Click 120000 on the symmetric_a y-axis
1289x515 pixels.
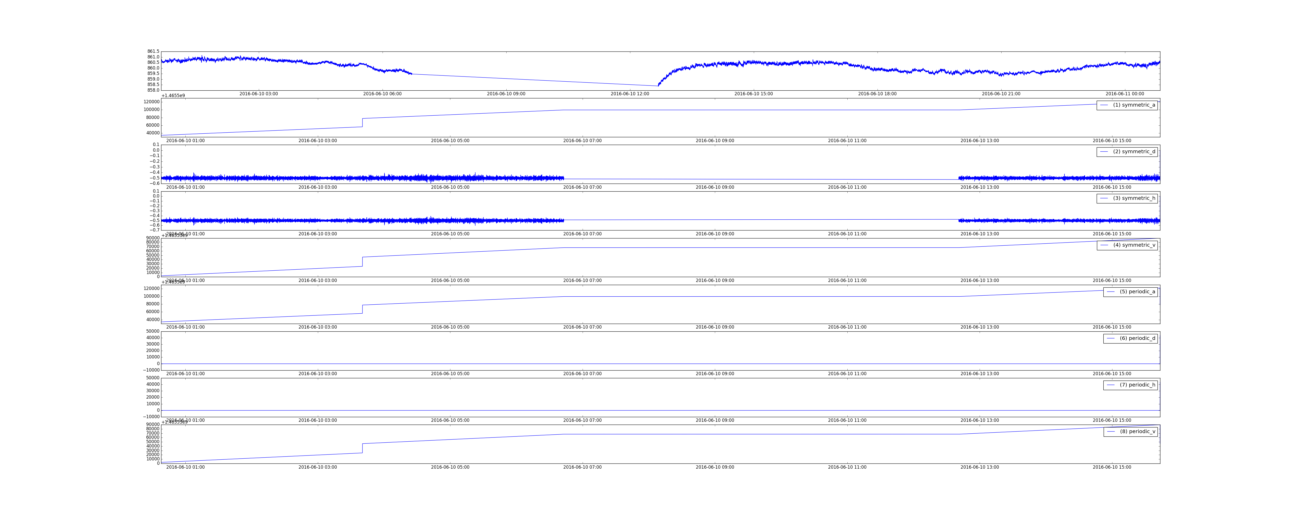(x=152, y=102)
